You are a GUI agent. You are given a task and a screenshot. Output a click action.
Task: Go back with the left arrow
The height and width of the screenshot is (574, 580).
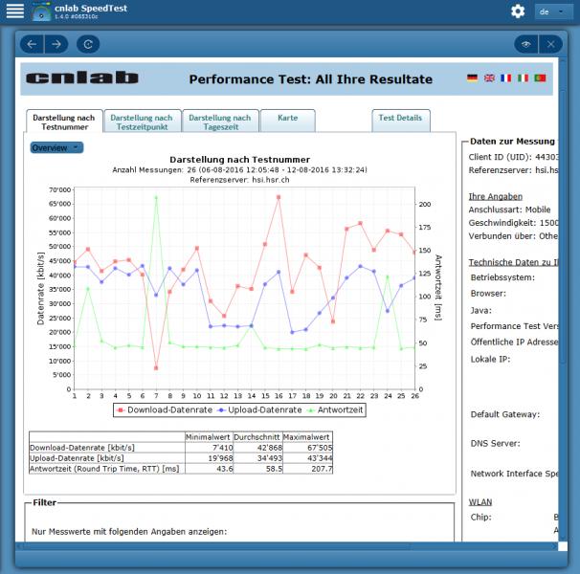tap(32, 44)
